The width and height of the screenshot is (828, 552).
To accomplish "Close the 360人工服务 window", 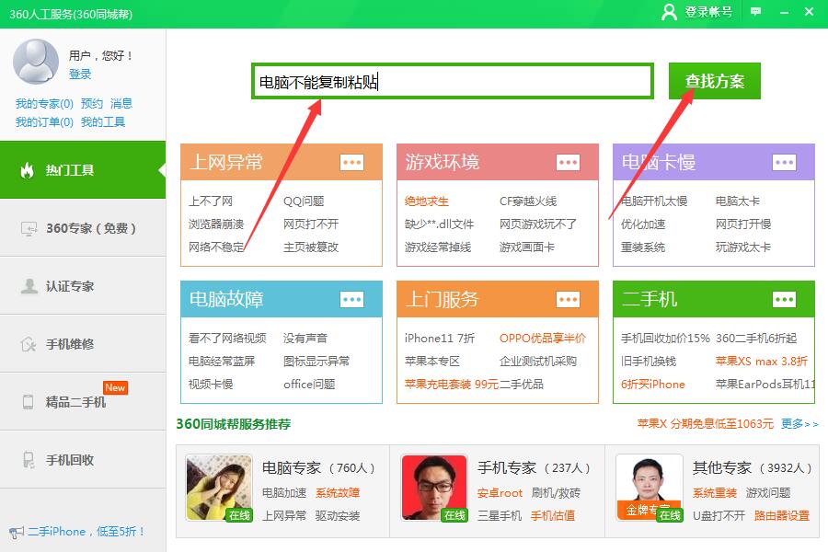I will pyautogui.click(x=809, y=12).
